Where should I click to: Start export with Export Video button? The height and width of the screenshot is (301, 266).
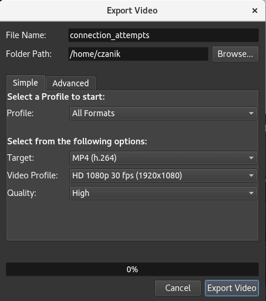coord(232,288)
